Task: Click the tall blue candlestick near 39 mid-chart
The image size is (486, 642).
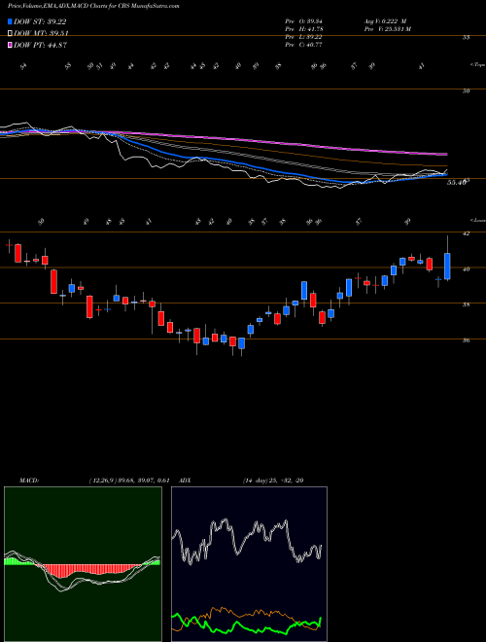Action: coord(304,290)
